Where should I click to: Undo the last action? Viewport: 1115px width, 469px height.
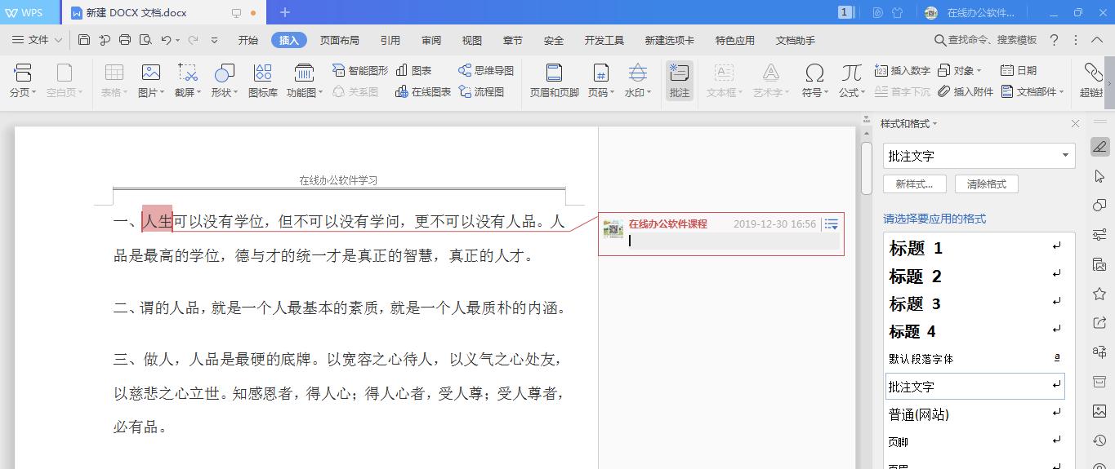[x=166, y=40]
